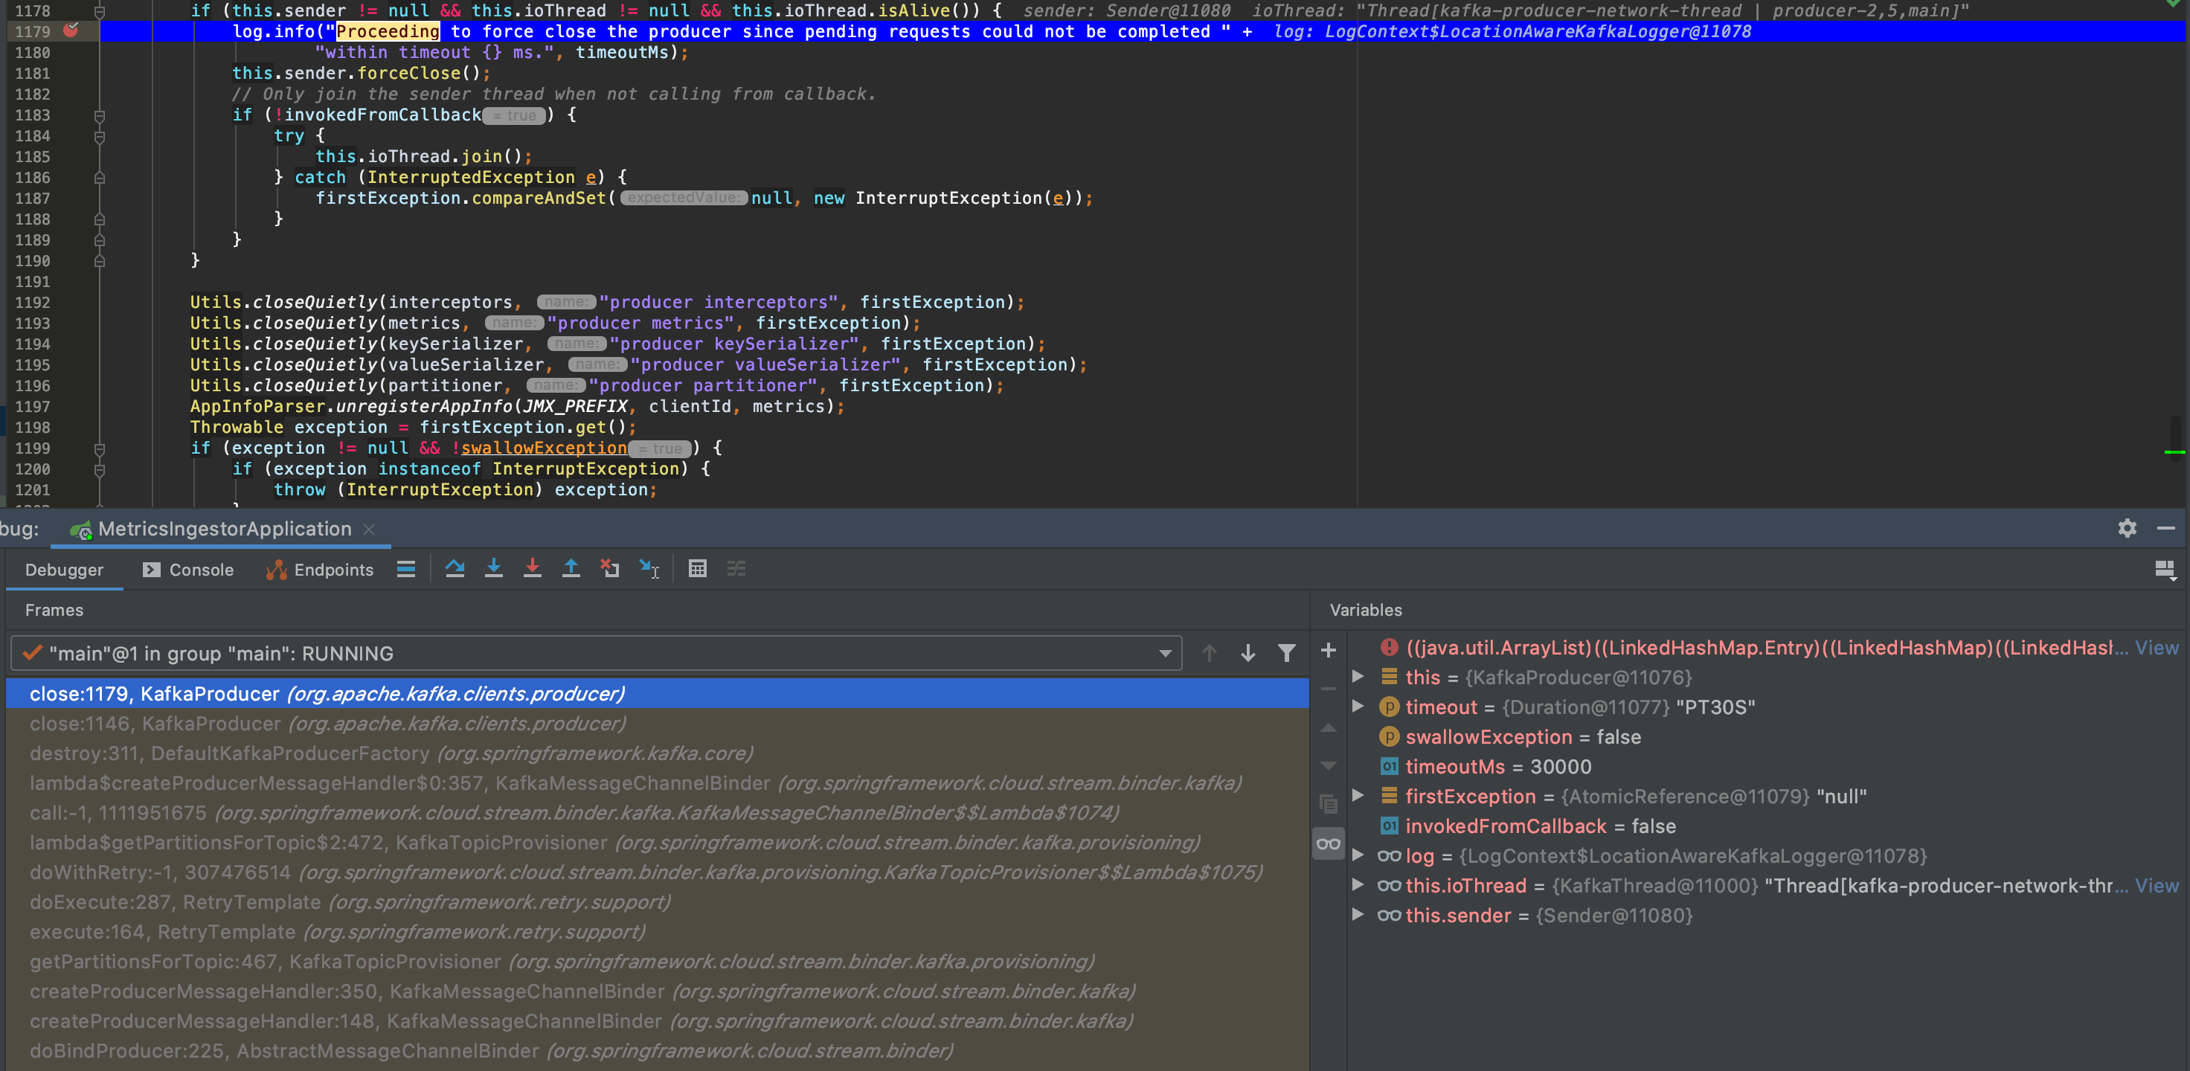Toggle the show watches glasses button

[1328, 843]
